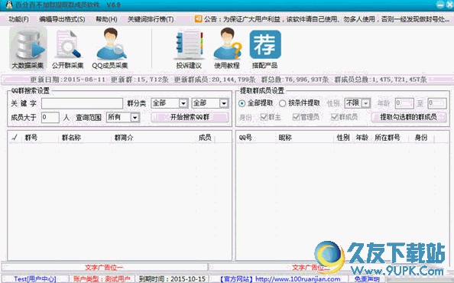Sort by the 年龄 column header
Screen dimensions: 454x283
[x=362, y=138]
